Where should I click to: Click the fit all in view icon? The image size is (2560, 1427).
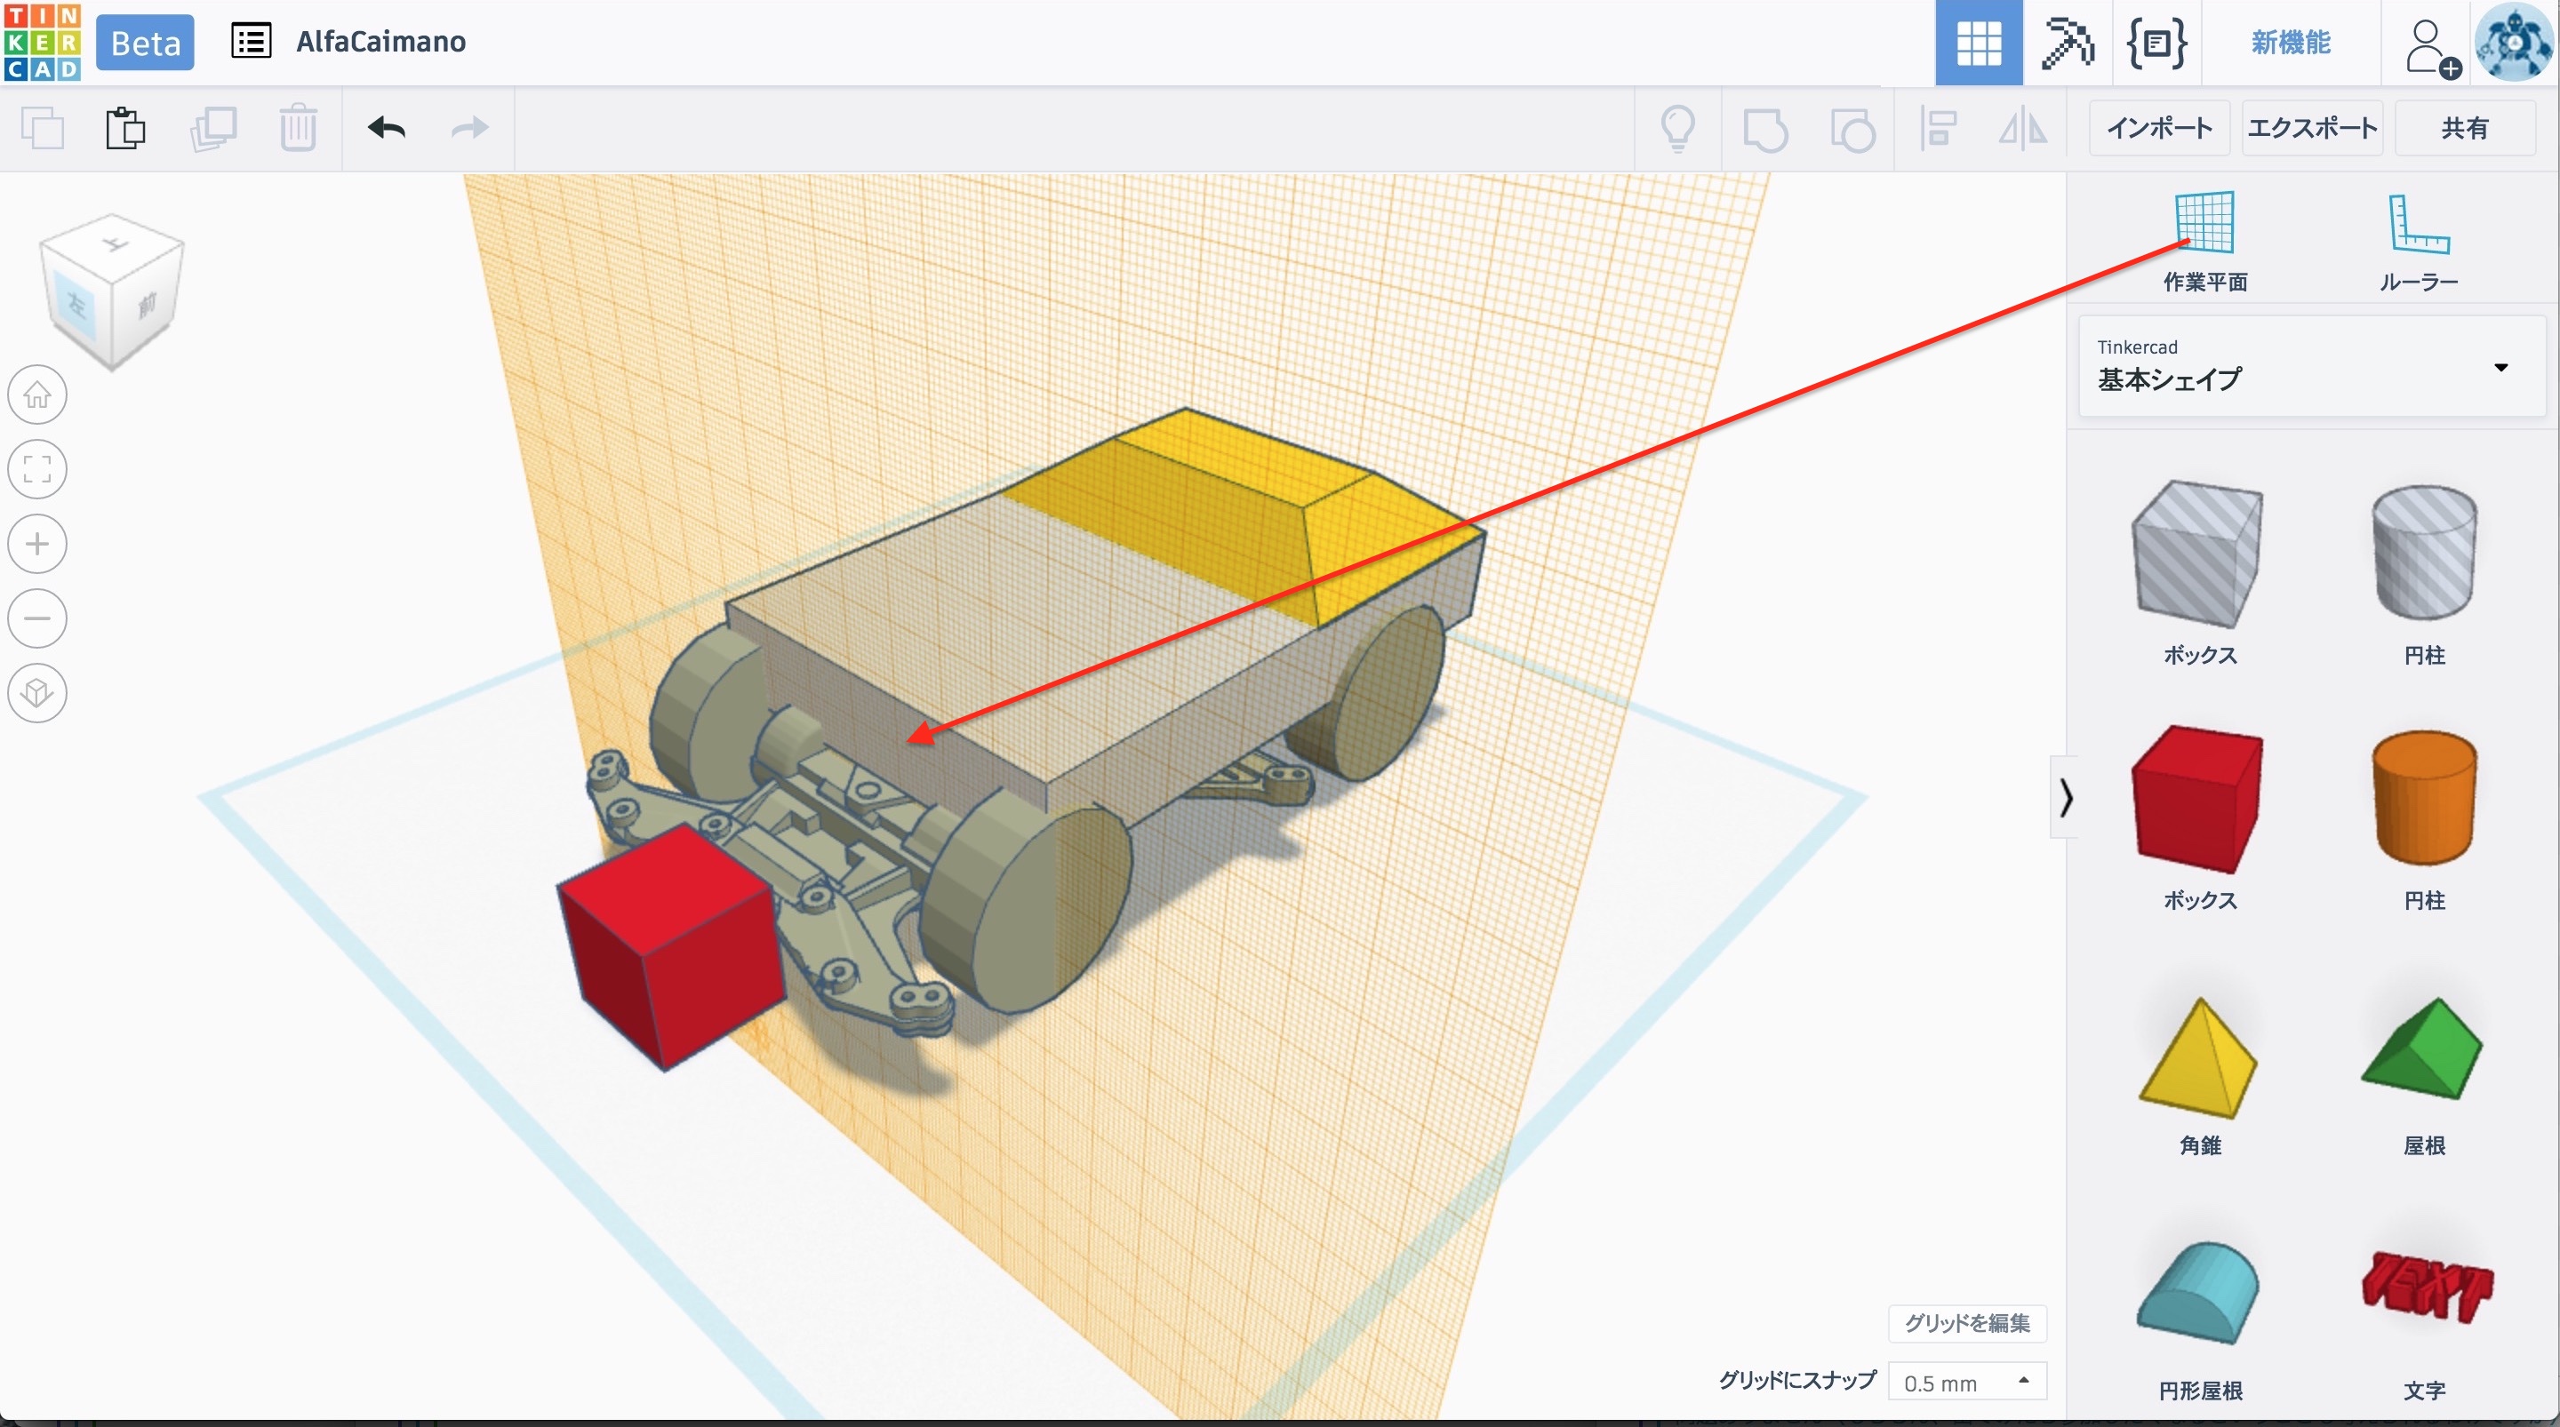(37, 469)
